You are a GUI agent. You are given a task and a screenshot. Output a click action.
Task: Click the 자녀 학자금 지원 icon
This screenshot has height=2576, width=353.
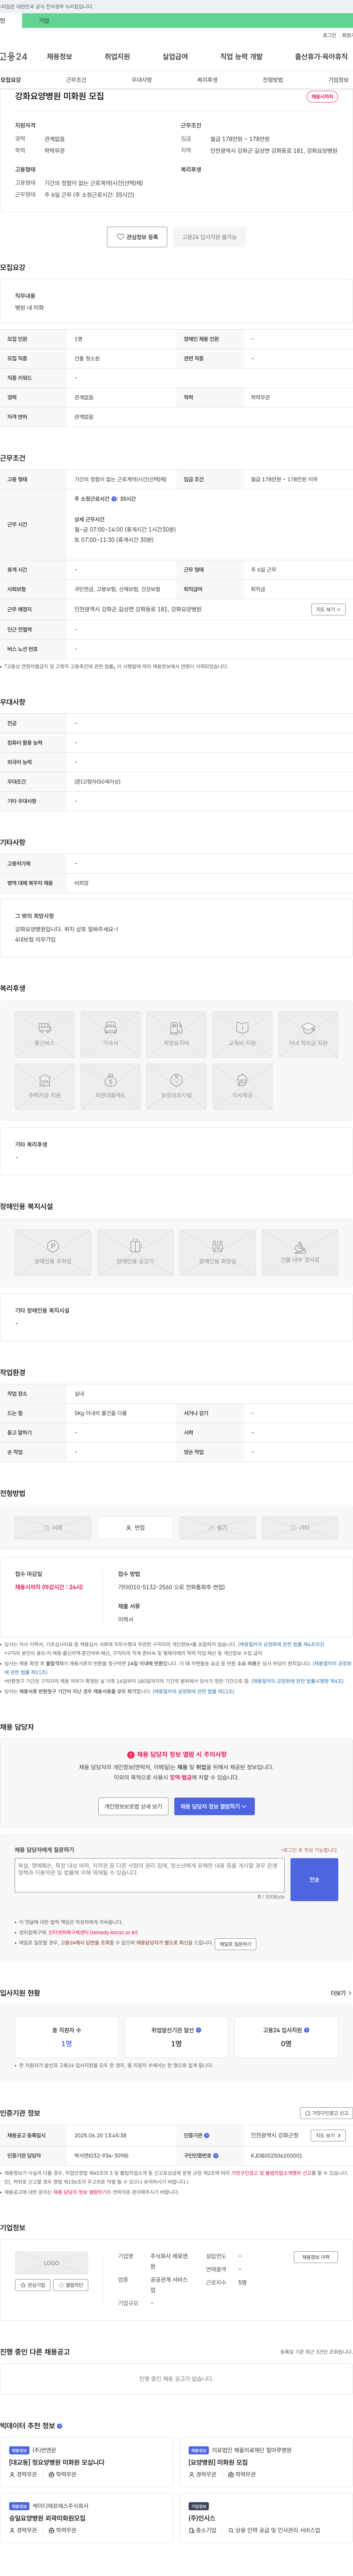coord(308,1034)
